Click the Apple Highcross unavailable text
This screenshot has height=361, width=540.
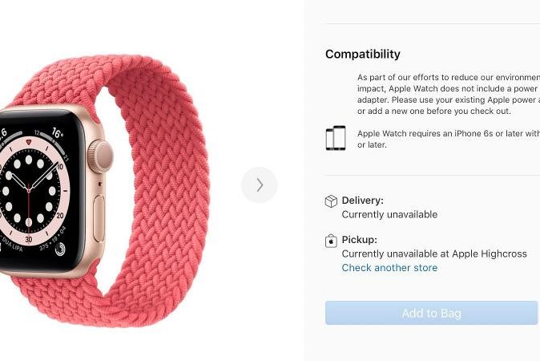(x=434, y=254)
